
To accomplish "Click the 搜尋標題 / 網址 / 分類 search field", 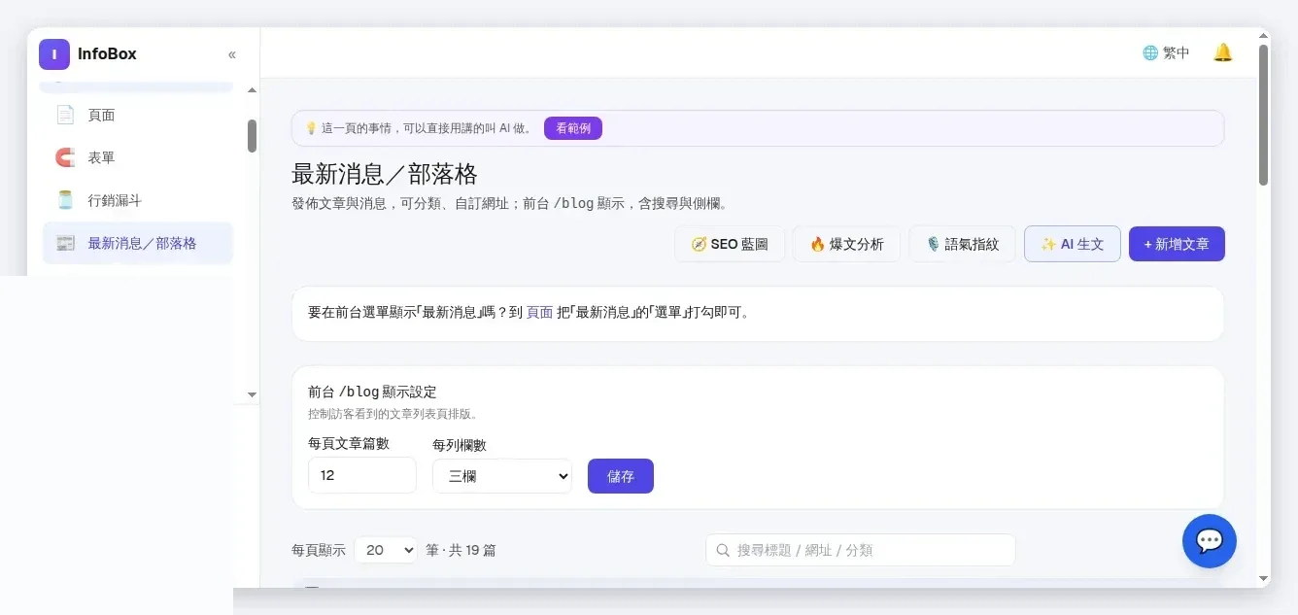I will coord(861,550).
